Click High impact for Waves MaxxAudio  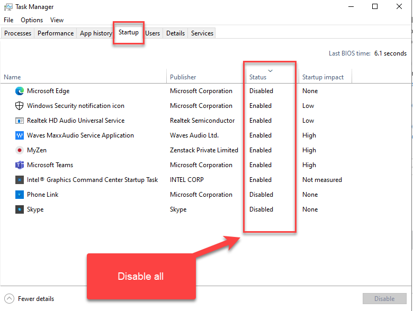tap(309, 135)
